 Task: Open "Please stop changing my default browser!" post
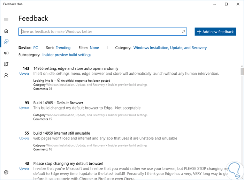click(68, 163)
